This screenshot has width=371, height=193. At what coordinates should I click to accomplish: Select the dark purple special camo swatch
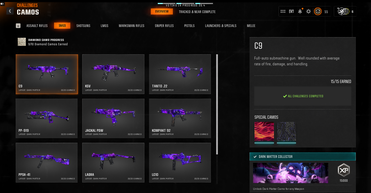click(286, 131)
